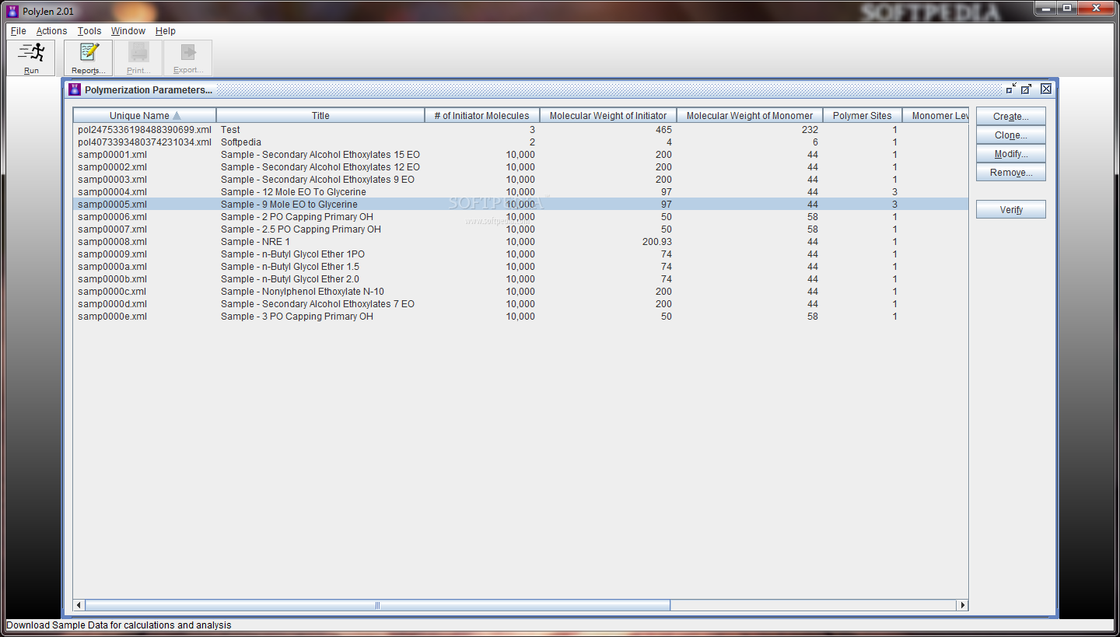Select the samp00006.xml row
The height and width of the screenshot is (637, 1120).
(x=520, y=217)
